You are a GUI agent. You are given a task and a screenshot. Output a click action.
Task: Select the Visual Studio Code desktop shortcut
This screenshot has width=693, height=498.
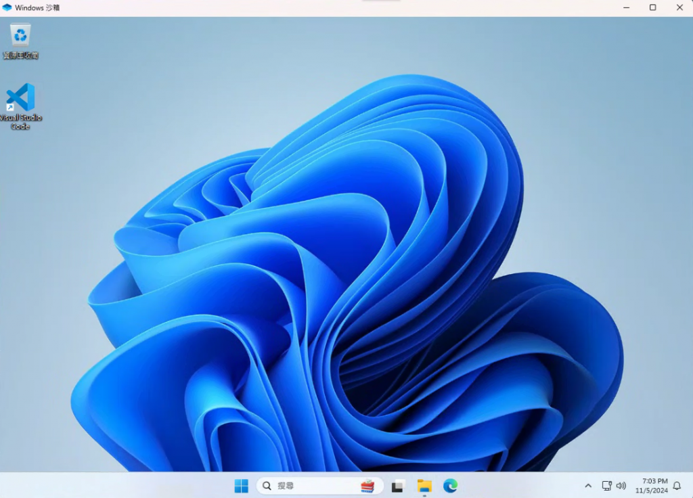[x=20, y=106]
